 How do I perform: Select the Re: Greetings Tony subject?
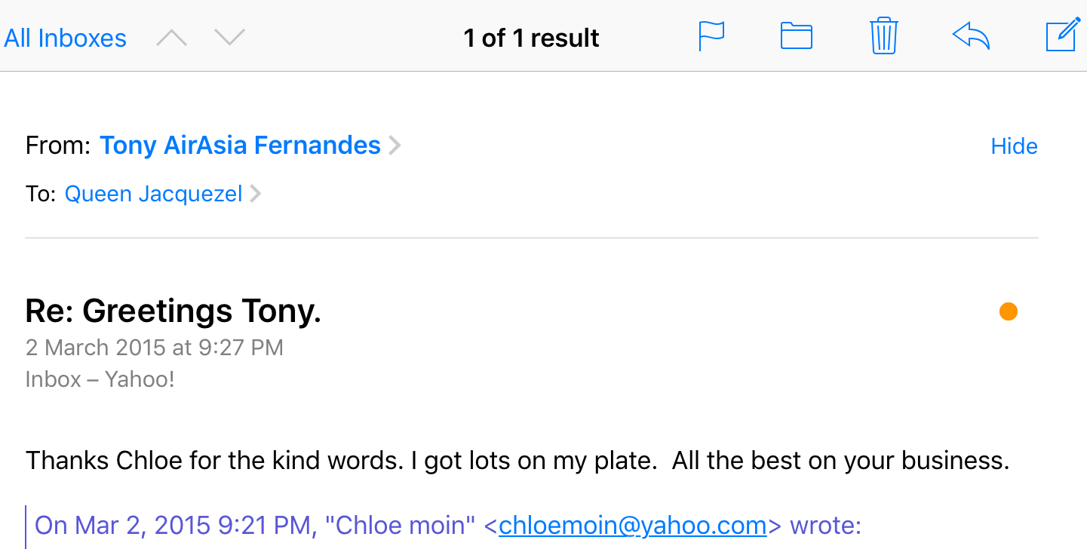[x=173, y=311]
